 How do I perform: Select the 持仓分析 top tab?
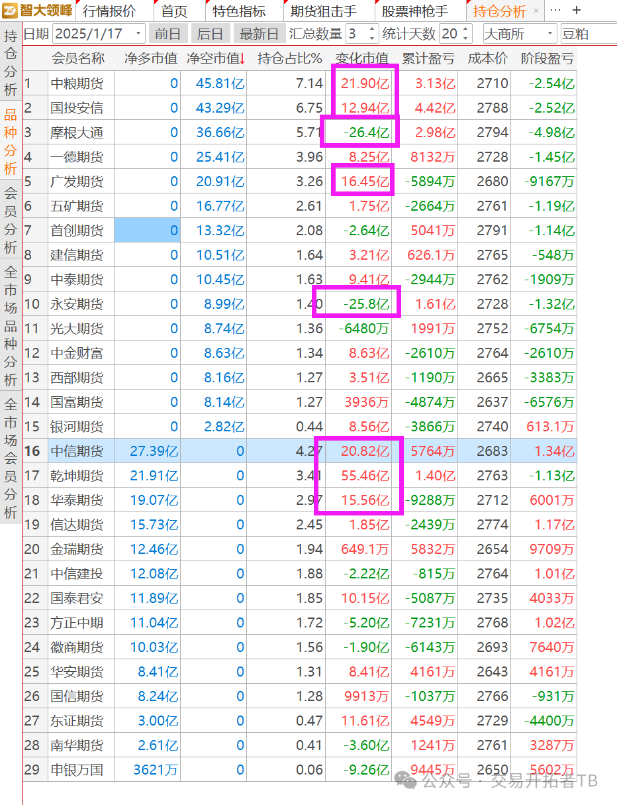click(500, 11)
